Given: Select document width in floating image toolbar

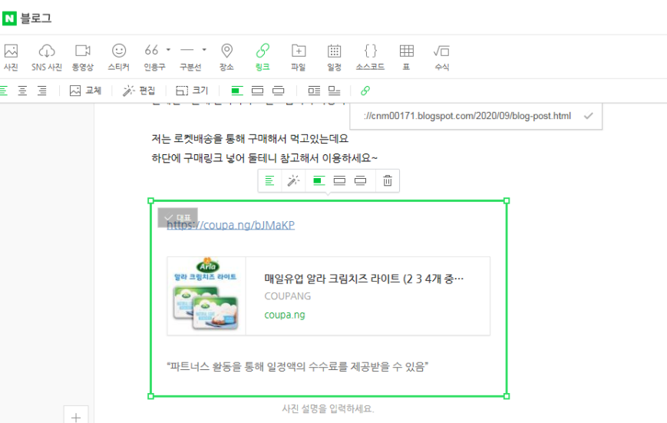Looking at the screenshot, I should tap(339, 181).
